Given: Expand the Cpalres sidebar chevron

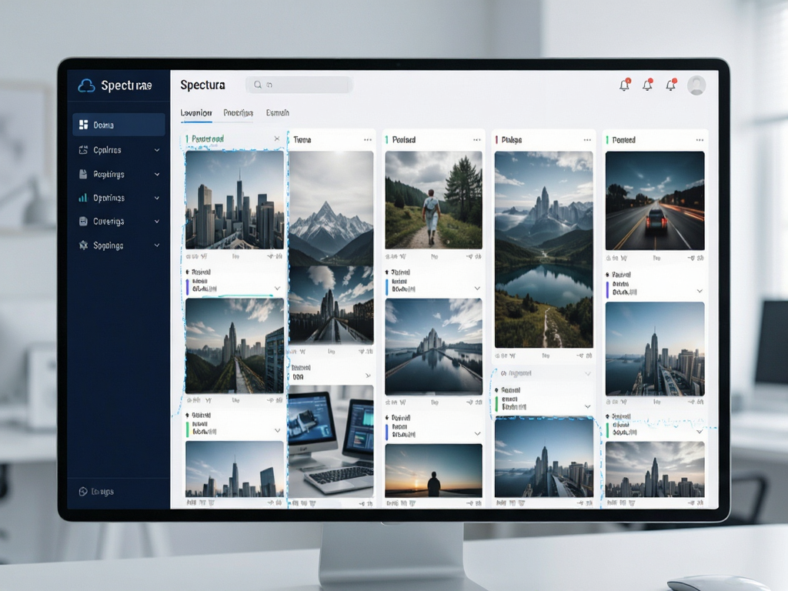Looking at the screenshot, I should pos(157,150).
